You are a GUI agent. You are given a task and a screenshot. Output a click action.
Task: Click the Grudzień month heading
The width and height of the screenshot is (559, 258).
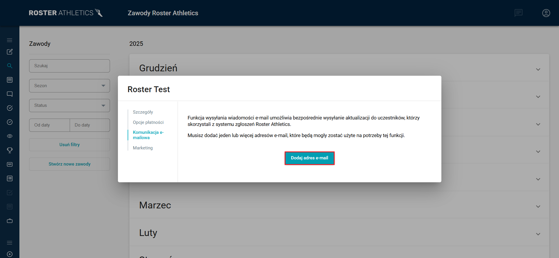pyautogui.click(x=158, y=68)
